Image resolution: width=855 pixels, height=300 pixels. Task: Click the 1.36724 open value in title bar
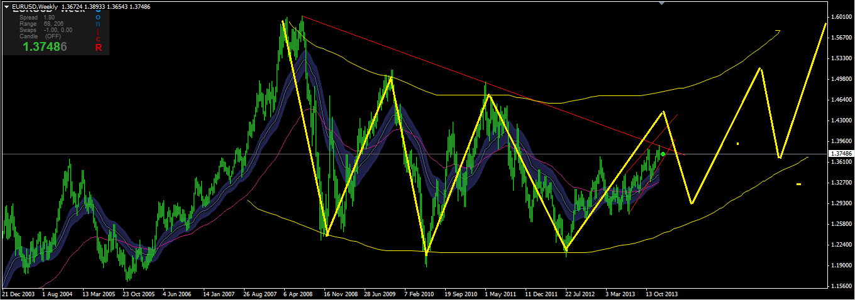click(x=74, y=6)
